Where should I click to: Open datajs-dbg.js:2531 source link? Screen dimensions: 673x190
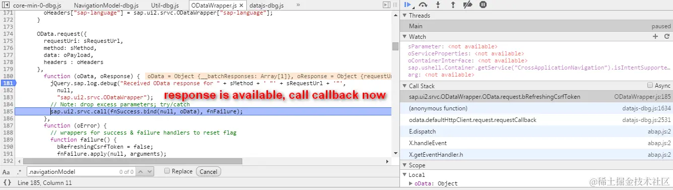coord(646,120)
